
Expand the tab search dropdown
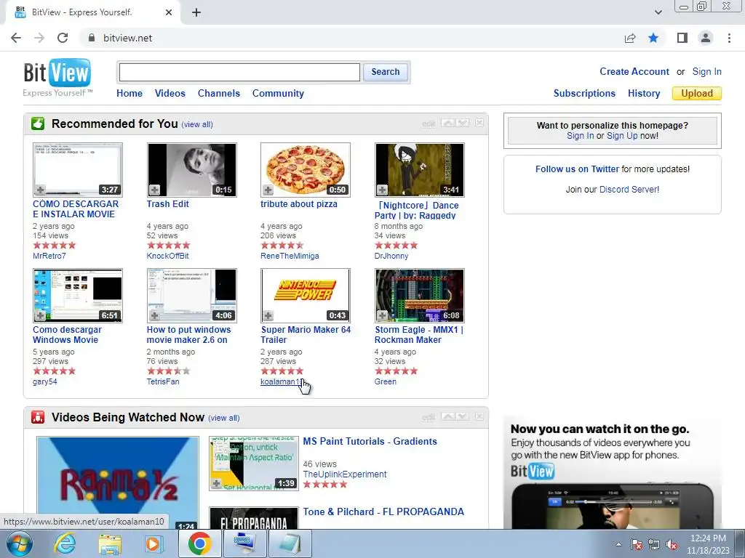(x=658, y=12)
